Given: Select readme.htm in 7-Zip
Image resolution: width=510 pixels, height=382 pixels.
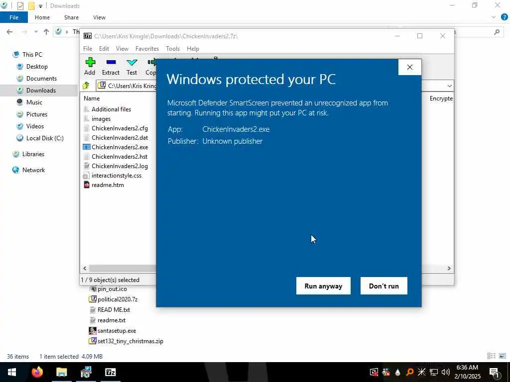Looking at the screenshot, I should click(x=108, y=185).
